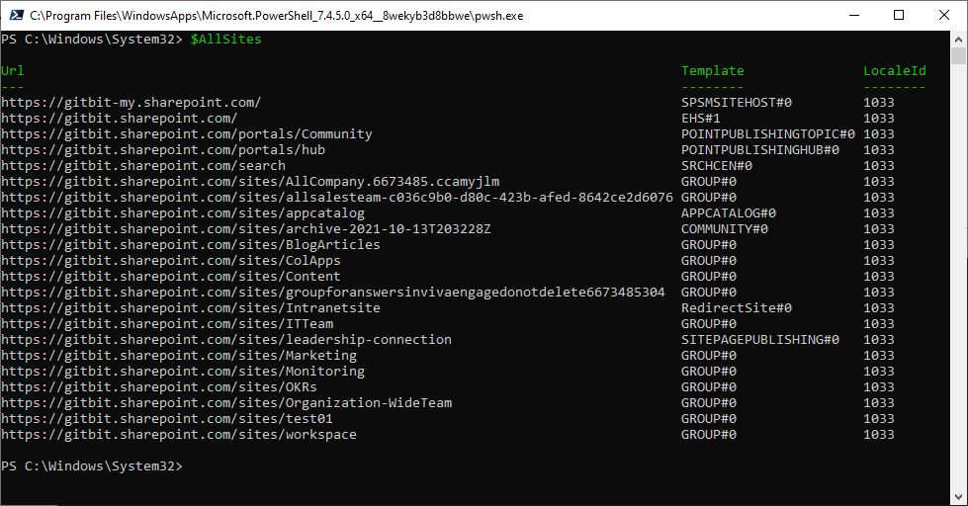Click the sites/Content URL
This screenshot has width=968, height=506.
click(x=171, y=277)
